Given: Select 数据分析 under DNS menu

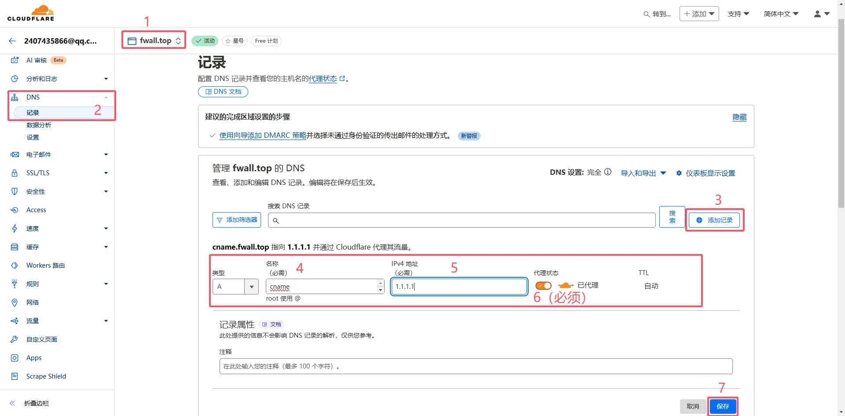Looking at the screenshot, I should pos(39,125).
